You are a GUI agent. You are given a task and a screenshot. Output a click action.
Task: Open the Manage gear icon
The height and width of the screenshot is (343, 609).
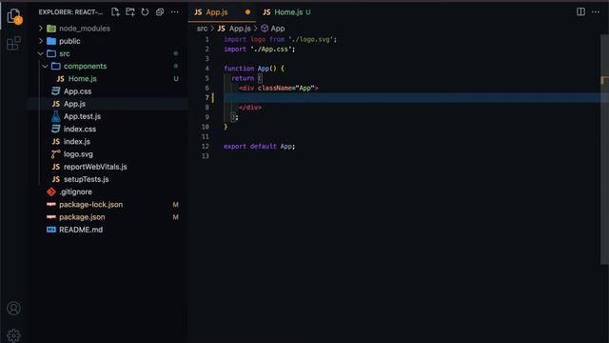coord(13,335)
